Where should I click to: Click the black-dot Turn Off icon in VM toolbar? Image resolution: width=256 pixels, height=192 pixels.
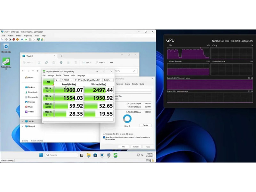tap(10, 39)
